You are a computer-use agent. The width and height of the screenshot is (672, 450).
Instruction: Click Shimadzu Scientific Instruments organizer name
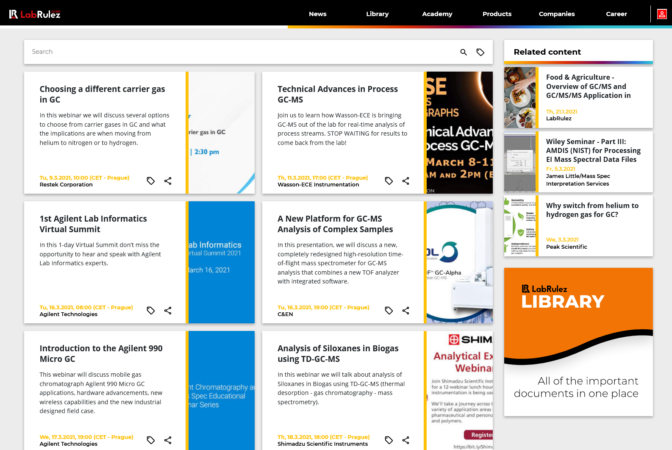pos(322,444)
